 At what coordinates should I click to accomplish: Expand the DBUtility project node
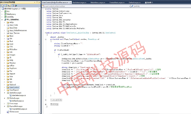pos(2,17)
